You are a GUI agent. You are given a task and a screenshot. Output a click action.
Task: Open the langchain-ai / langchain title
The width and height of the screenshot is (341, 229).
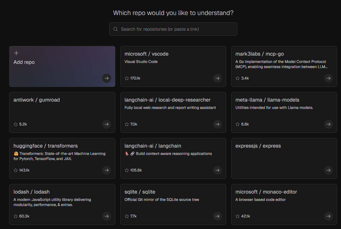pyautogui.click(x=153, y=146)
